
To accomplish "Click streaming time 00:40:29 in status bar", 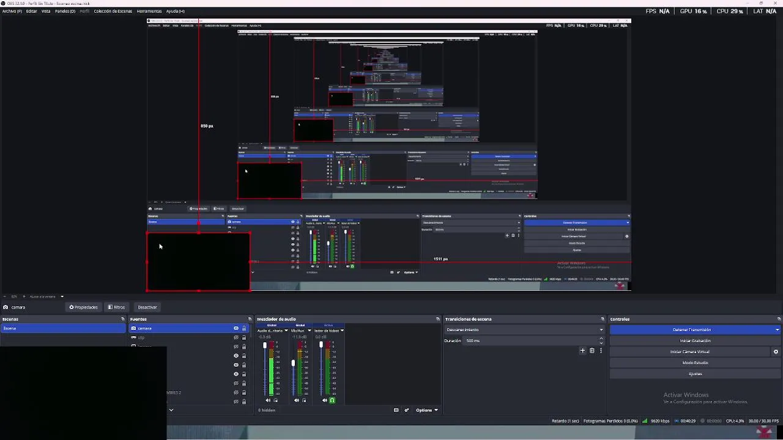I will (x=688, y=421).
